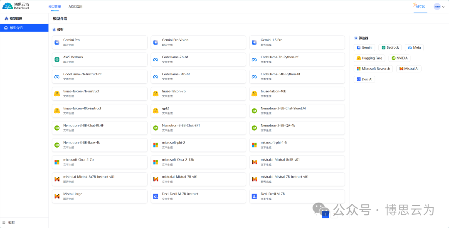The image size is (449, 228).
Task: Open the CodeLlama-34b-Python-hf model card
Action: tap(297, 77)
